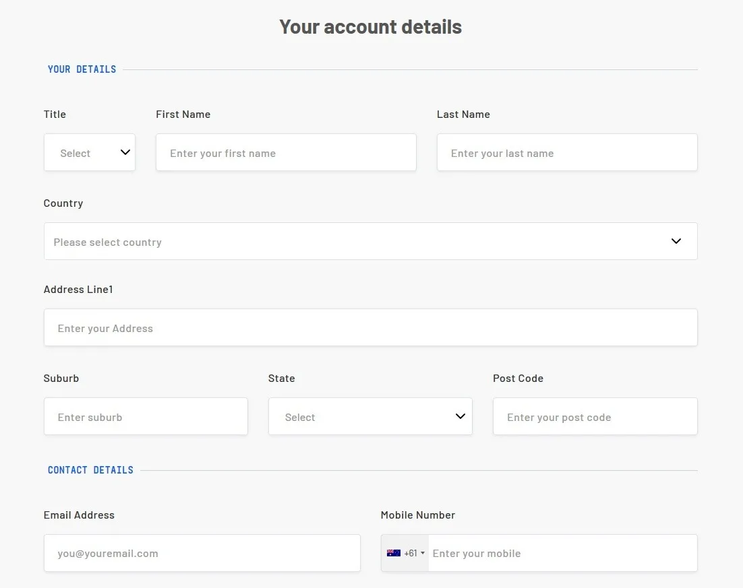Viewport: 743px width, 588px height.
Task: Click the 'Country' field label
Action: (63, 203)
